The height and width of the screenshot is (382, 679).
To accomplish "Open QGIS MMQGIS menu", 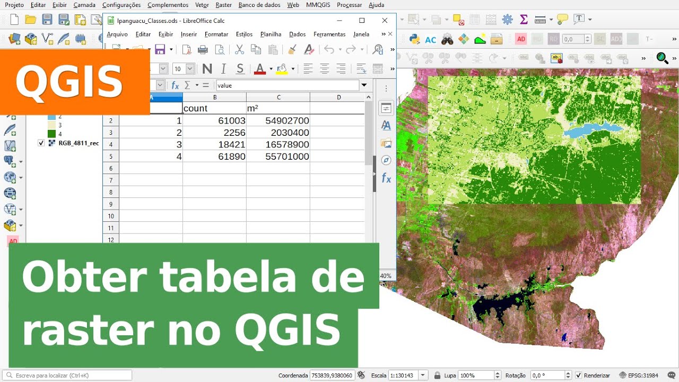I will coord(318,5).
